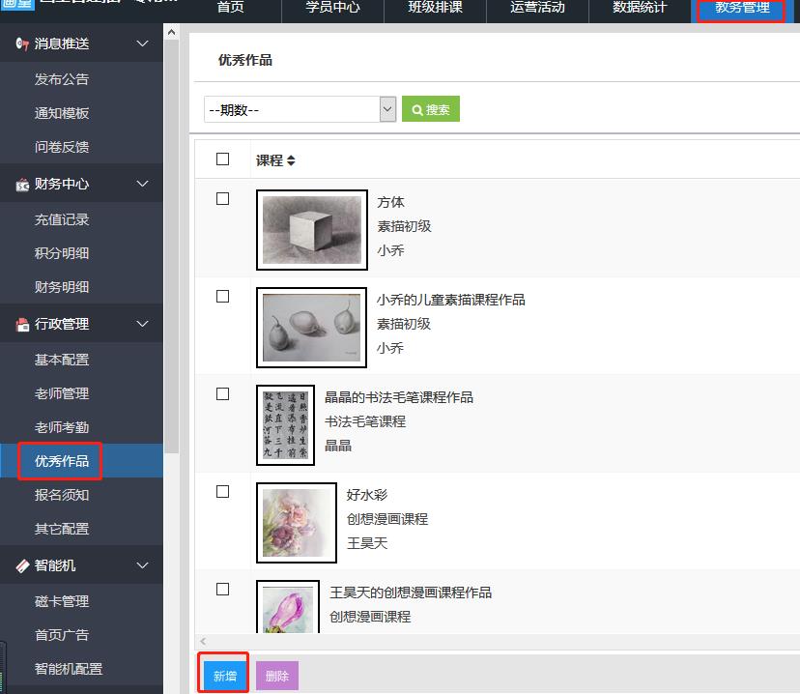
Task: Click the sort arrows beside 课程 header
Action: [x=292, y=160]
